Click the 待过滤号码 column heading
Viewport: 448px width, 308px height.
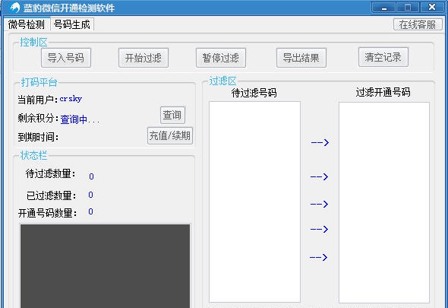coord(254,93)
